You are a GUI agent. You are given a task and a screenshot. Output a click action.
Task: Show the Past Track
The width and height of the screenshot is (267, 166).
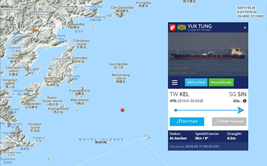click(x=187, y=122)
